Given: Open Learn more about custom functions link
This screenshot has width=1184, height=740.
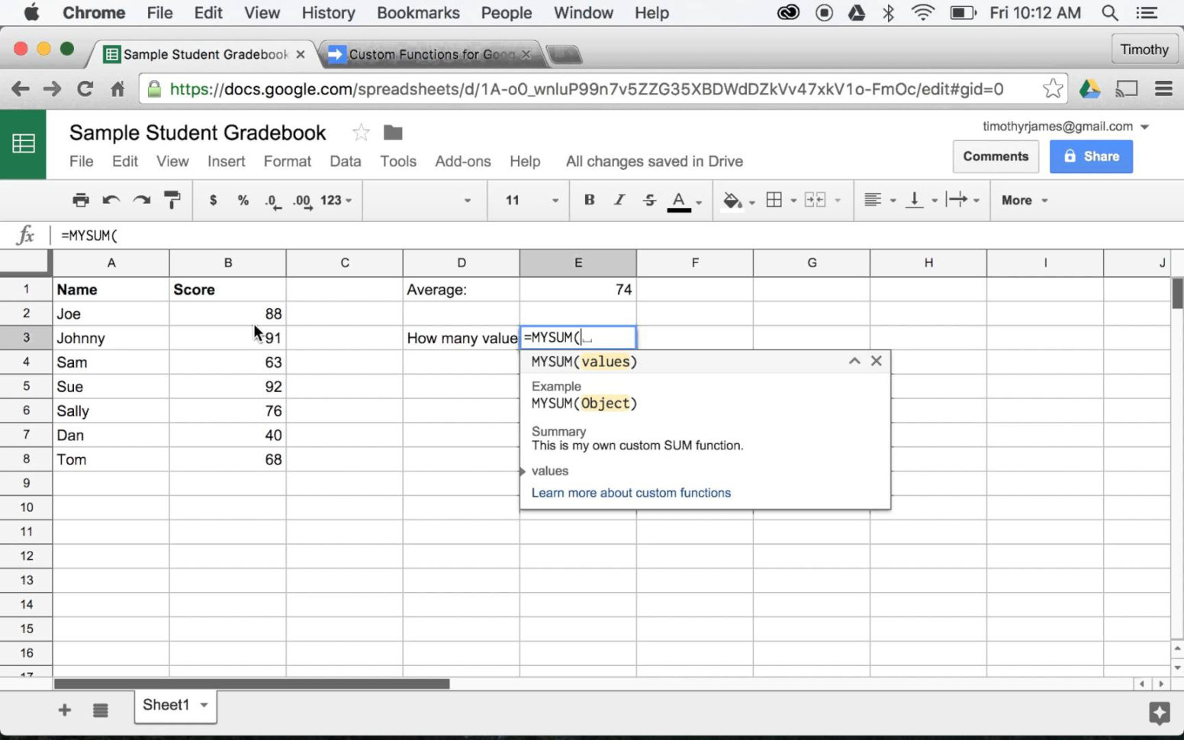Looking at the screenshot, I should click(631, 492).
